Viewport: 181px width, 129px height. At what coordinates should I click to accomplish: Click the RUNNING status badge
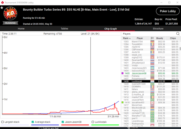[x=10, y=23]
